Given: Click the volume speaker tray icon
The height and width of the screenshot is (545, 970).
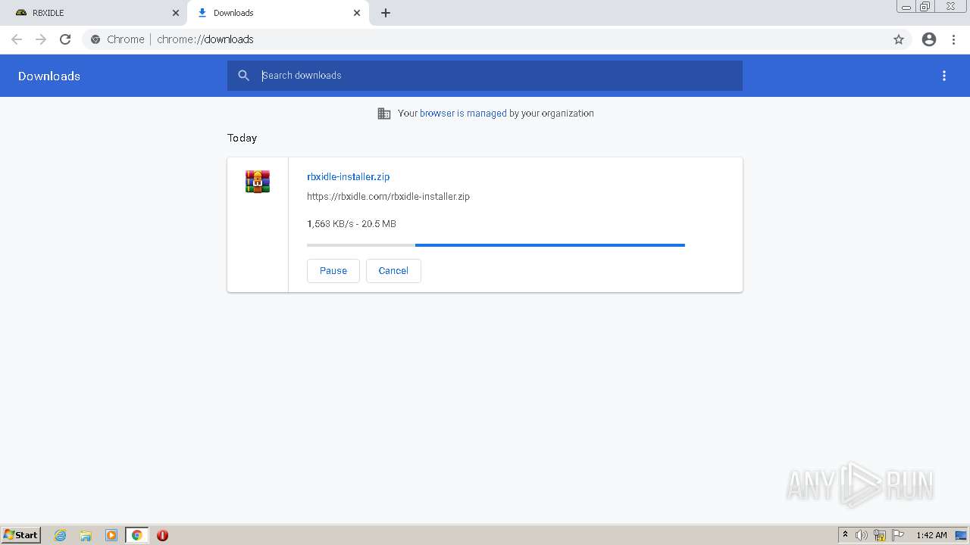Looking at the screenshot, I should [x=862, y=535].
